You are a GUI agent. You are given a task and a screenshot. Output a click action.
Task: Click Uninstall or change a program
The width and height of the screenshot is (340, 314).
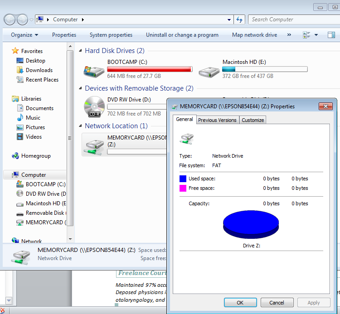click(x=182, y=35)
